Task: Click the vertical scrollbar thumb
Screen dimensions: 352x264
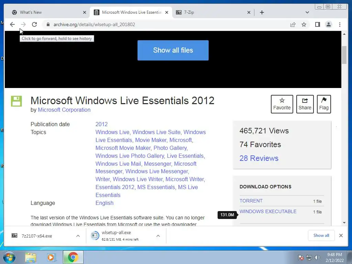Action: [344, 55]
